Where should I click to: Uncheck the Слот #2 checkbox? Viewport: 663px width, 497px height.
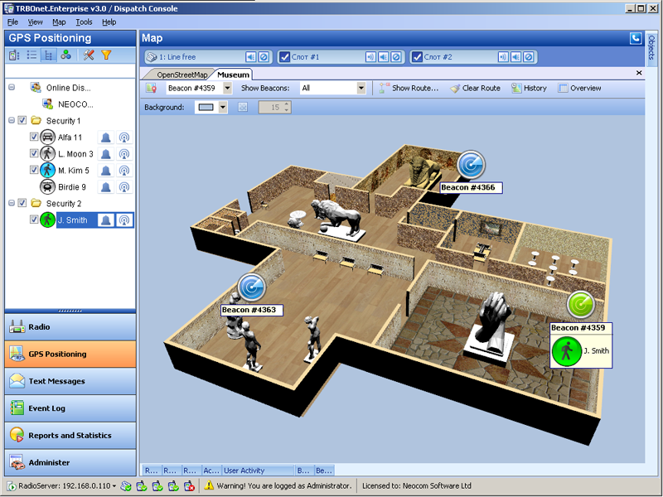click(418, 57)
